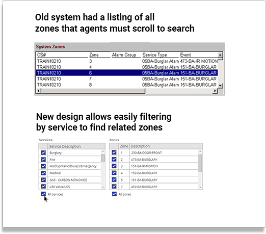
Task: Click 459-BA-BURGLARY zone description
Action: pos(144,187)
